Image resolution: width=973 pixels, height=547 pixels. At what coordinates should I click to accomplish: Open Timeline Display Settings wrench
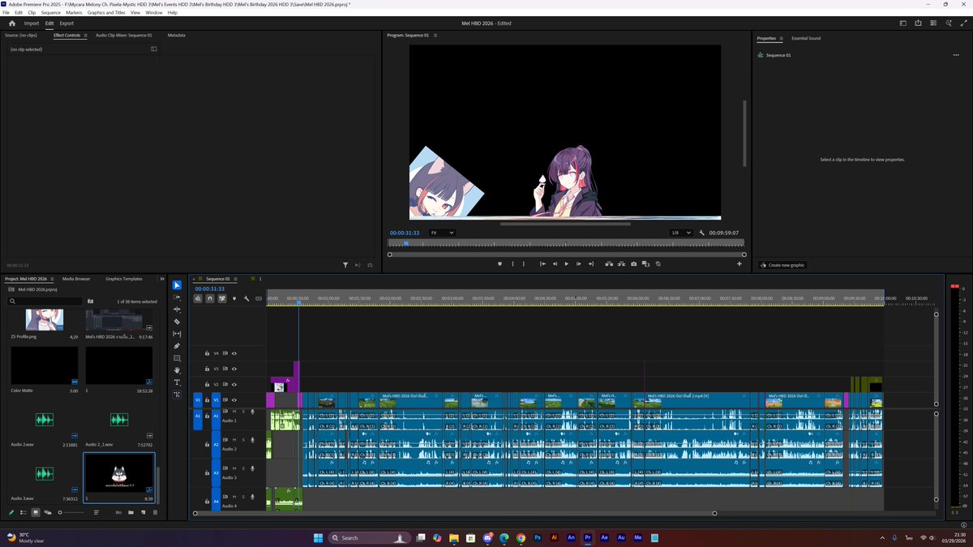pos(246,298)
